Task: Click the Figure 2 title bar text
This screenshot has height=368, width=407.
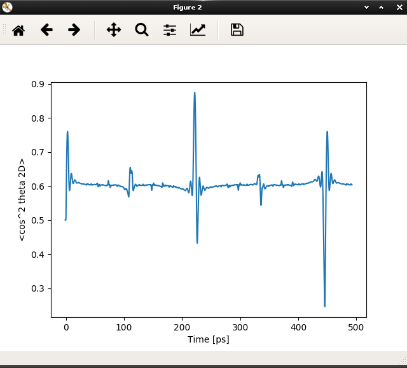Action: pyautogui.click(x=187, y=7)
